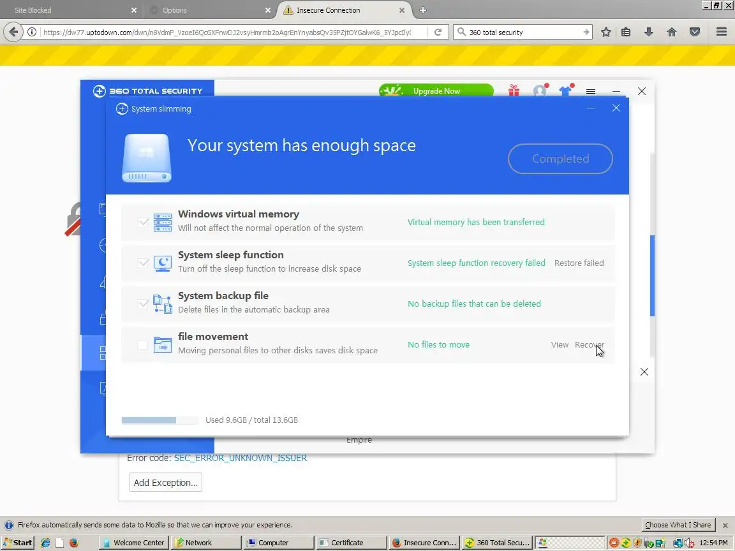The height and width of the screenshot is (551, 735).
Task: Open 360 Total Security hamburger menu
Action: coord(591,91)
